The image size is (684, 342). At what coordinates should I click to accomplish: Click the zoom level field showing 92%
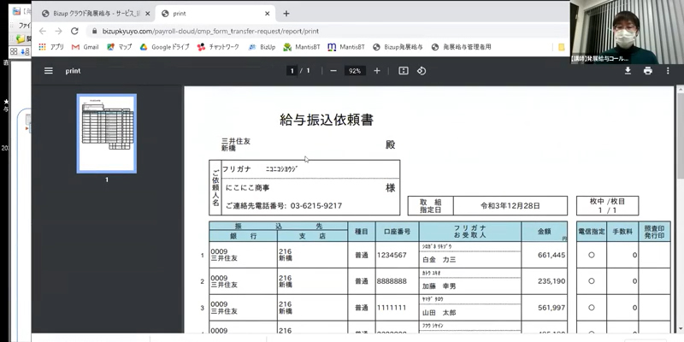point(355,71)
